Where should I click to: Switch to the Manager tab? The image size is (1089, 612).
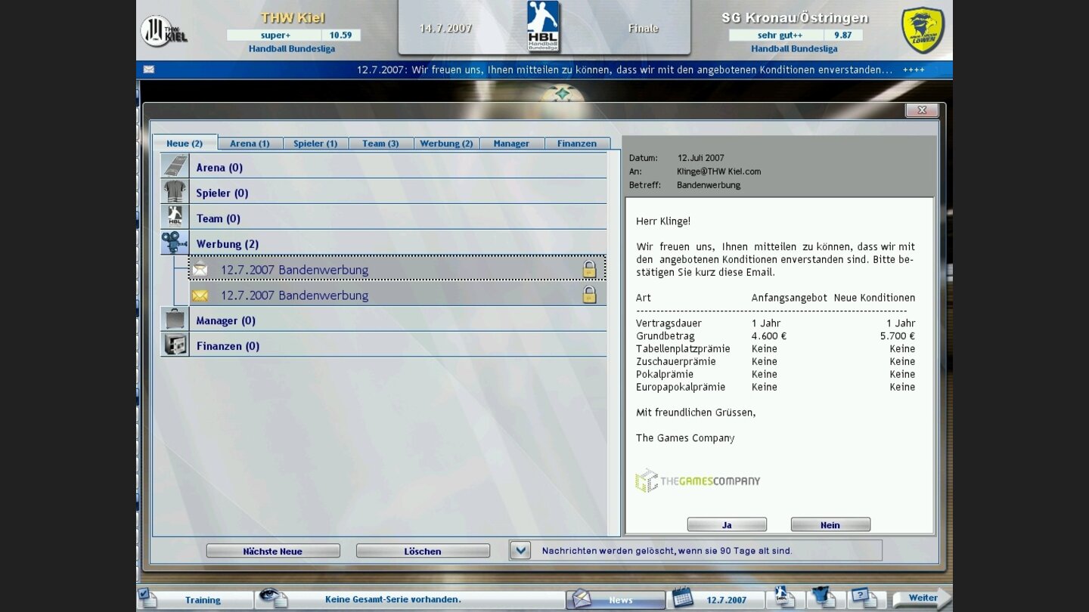point(511,143)
